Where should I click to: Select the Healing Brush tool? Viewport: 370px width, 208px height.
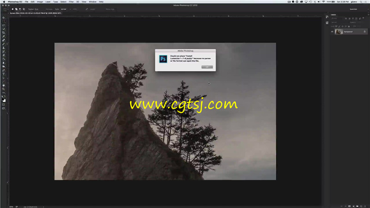click(x=4, y=40)
